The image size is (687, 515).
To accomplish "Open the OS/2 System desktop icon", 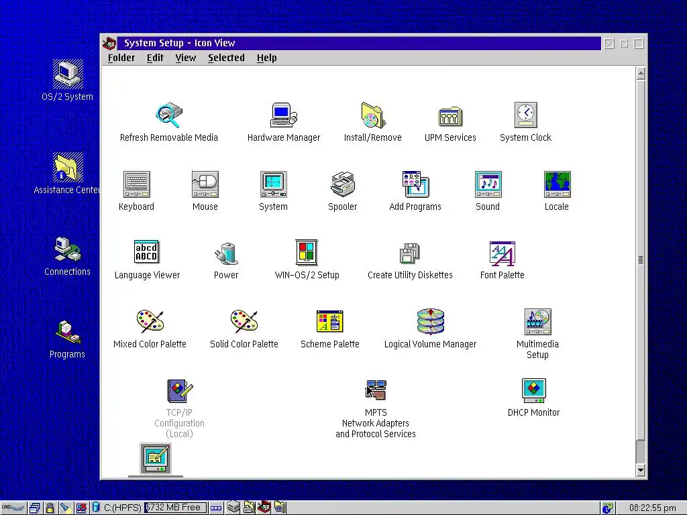I will (x=68, y=74).
